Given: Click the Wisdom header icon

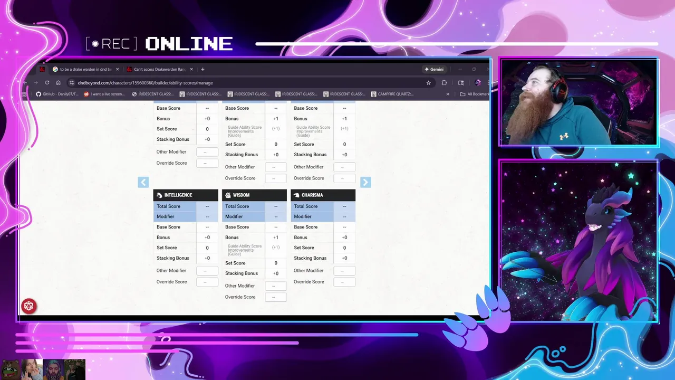Looking at the screenshot, I should coord(228,195).
